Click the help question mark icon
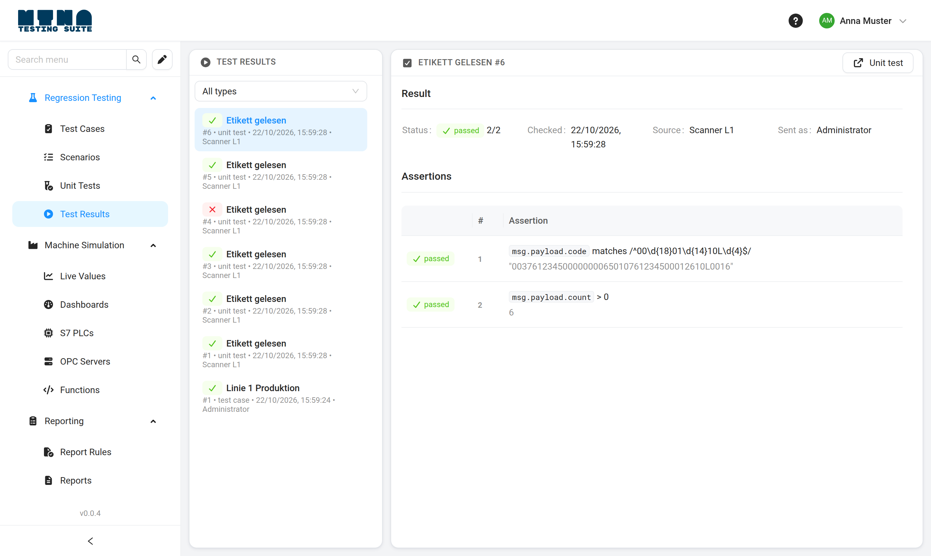 [x=795, y=21]
